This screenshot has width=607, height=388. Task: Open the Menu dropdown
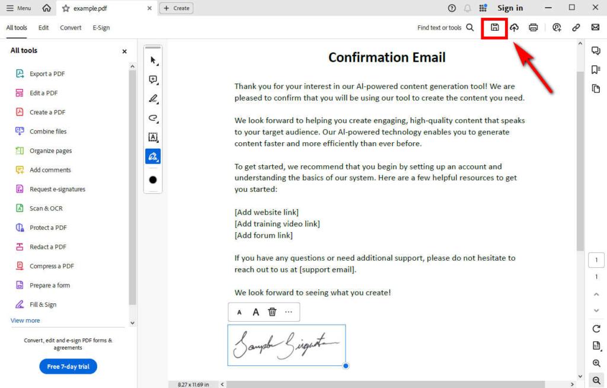coord(18,8)
